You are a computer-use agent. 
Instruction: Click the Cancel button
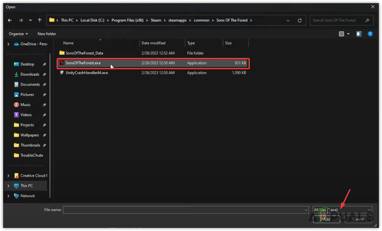[x=358, y=219]
